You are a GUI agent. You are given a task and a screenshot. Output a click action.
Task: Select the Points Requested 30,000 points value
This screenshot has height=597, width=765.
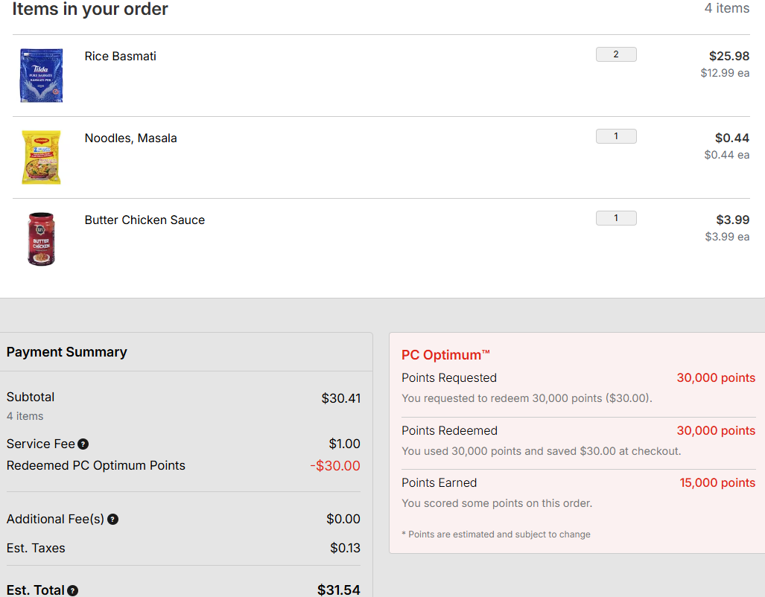(x=716, y=378)
